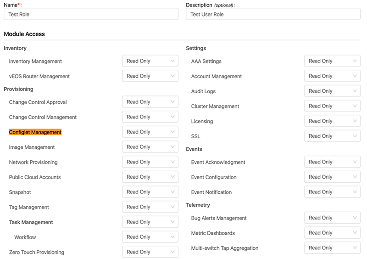Viewport: 367px width, 259px height.
Task: Open the Bug Alerts Management dropdown
Action: [x=332, y=218]
